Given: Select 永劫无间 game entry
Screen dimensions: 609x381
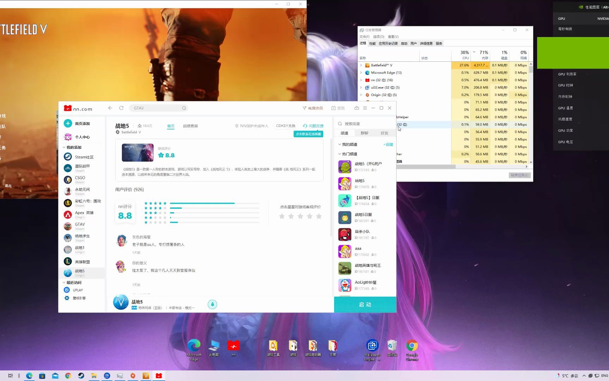Looking at the screenshot, I should (x=82, y=191).
